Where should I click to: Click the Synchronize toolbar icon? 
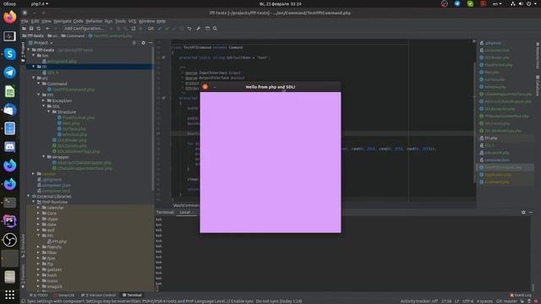tap(39, 29)
